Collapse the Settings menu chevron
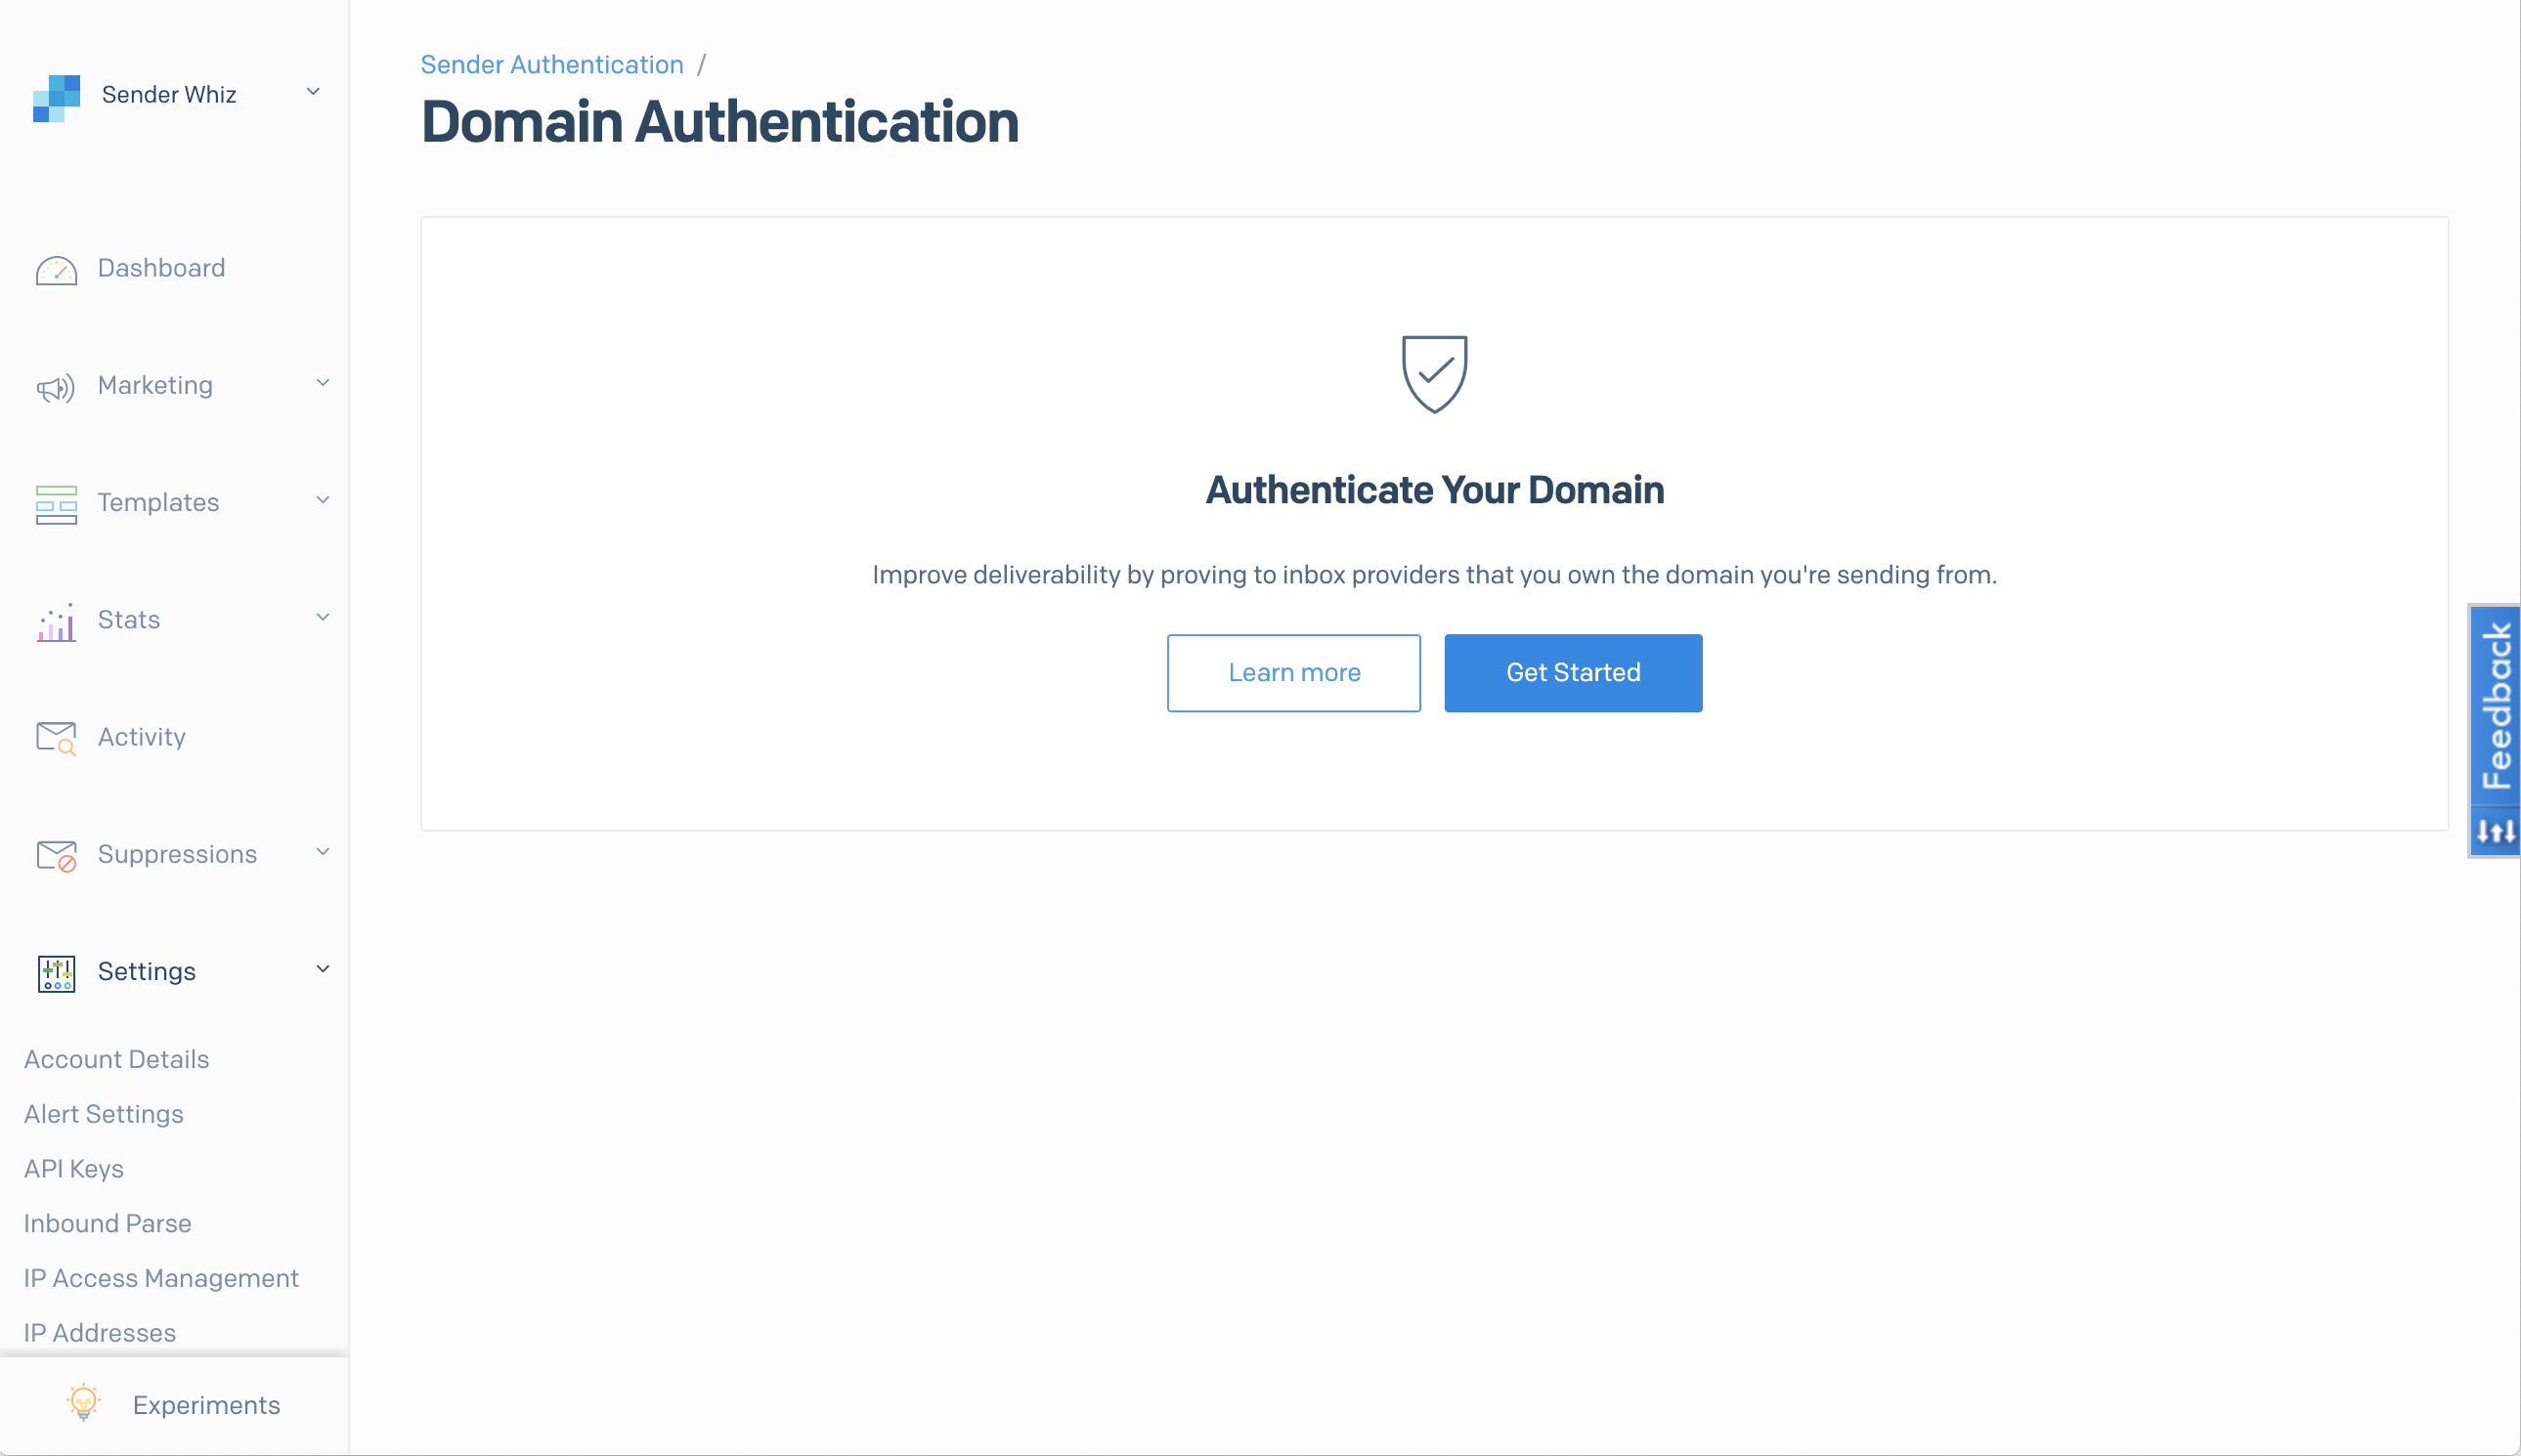Viewport: 2521px width, 1456px height. pos(323,969)
